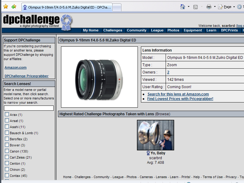
Task: Open the Challenges menu
Action: pyautogui.click(x=113, y=30)
